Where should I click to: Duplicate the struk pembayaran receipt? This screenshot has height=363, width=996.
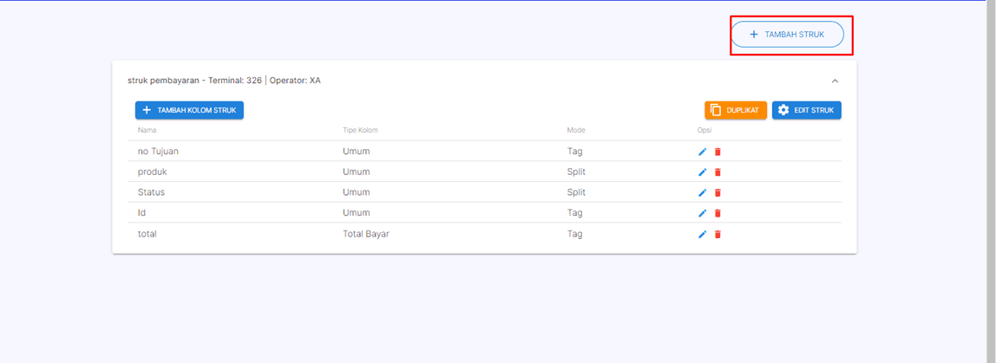735,110
